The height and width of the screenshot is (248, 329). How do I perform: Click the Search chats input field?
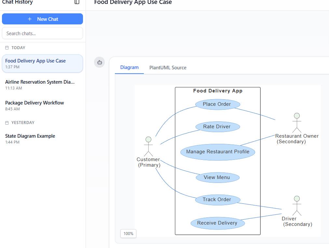[42, 33]
